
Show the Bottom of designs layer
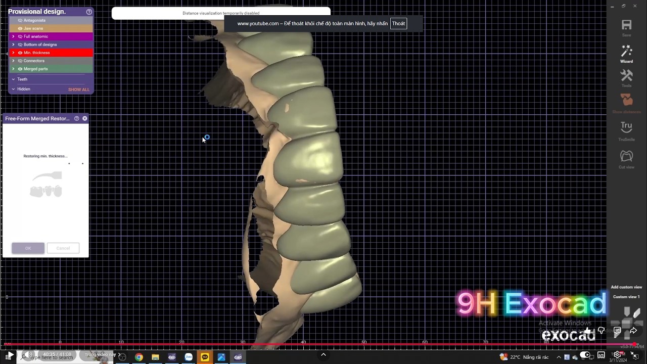tap(20, 44)
